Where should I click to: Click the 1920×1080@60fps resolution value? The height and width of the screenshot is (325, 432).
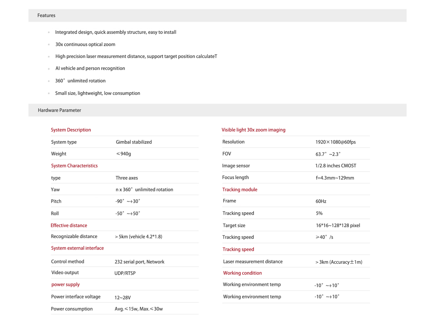336,142
